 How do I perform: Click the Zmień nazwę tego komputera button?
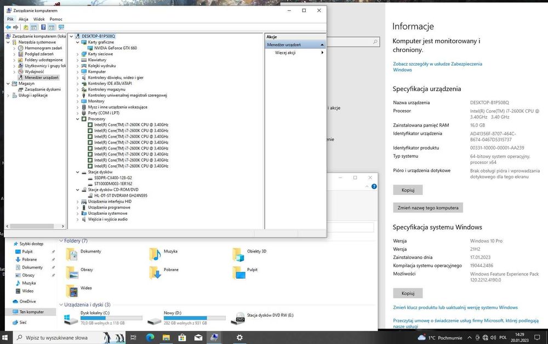pos(428,208)
